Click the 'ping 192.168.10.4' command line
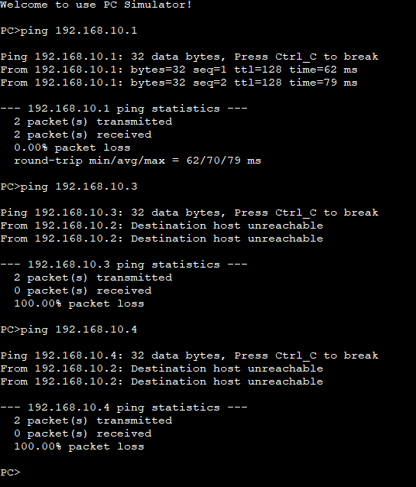This screenshot has height=487, width=416. (68, 330)
